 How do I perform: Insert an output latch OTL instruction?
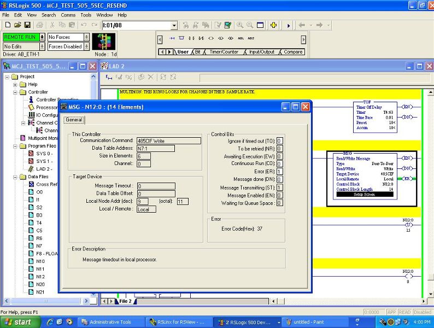221,38
